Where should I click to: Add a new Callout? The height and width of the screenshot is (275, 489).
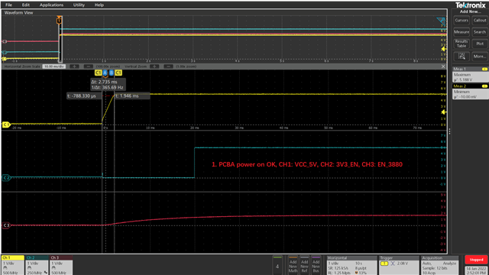(x=480, y=21)
